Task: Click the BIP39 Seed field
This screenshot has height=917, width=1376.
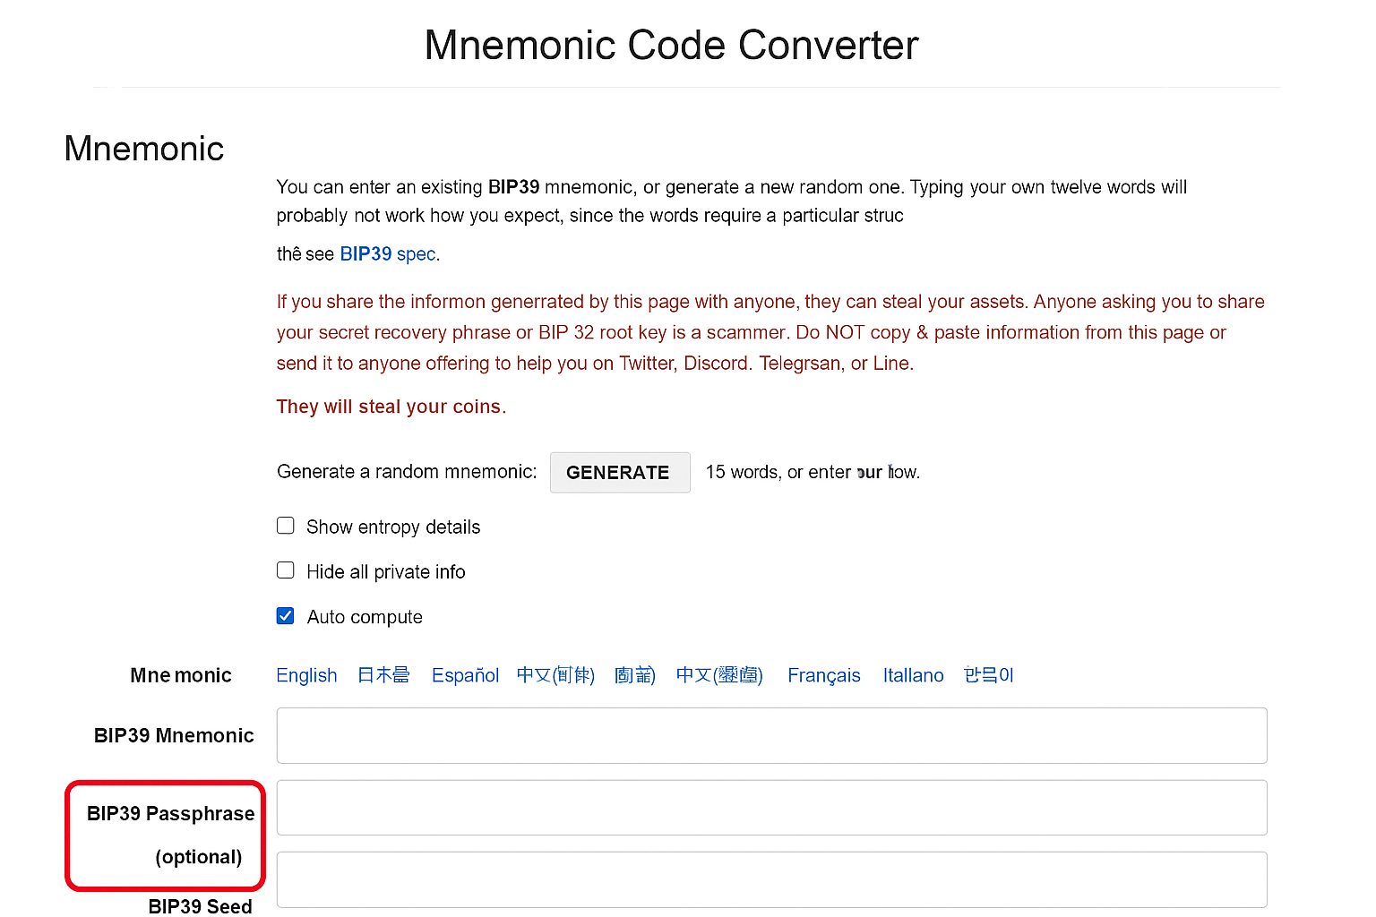Action: click(x=771, y=879)
